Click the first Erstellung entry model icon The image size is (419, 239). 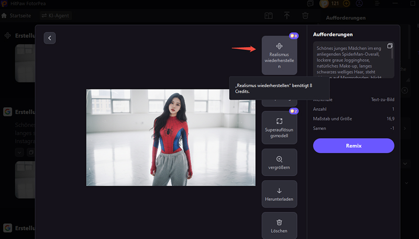[x=7, y=36]
